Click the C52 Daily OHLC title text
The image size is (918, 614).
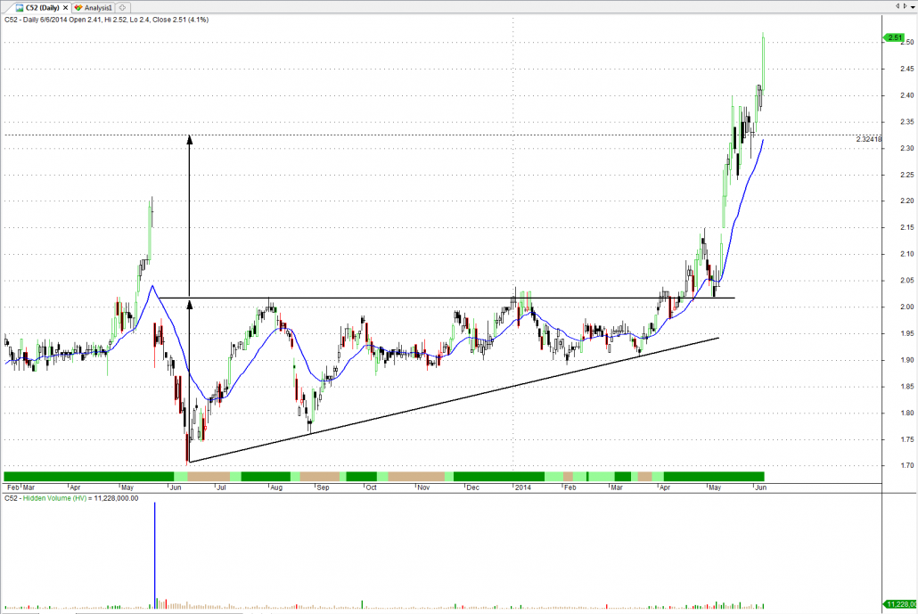(107, 19)
